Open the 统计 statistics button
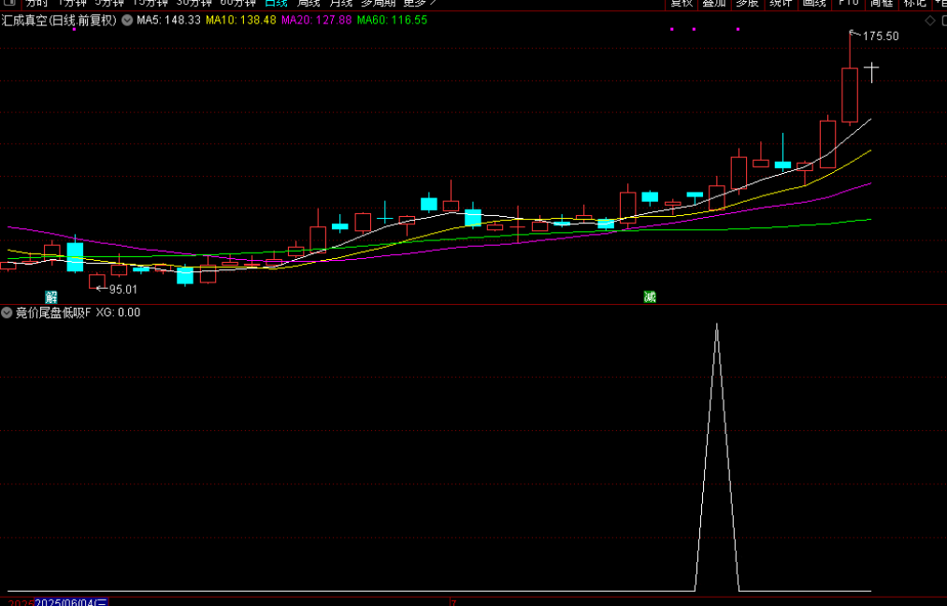The image size is (947, 606). (x=780, y=4)
